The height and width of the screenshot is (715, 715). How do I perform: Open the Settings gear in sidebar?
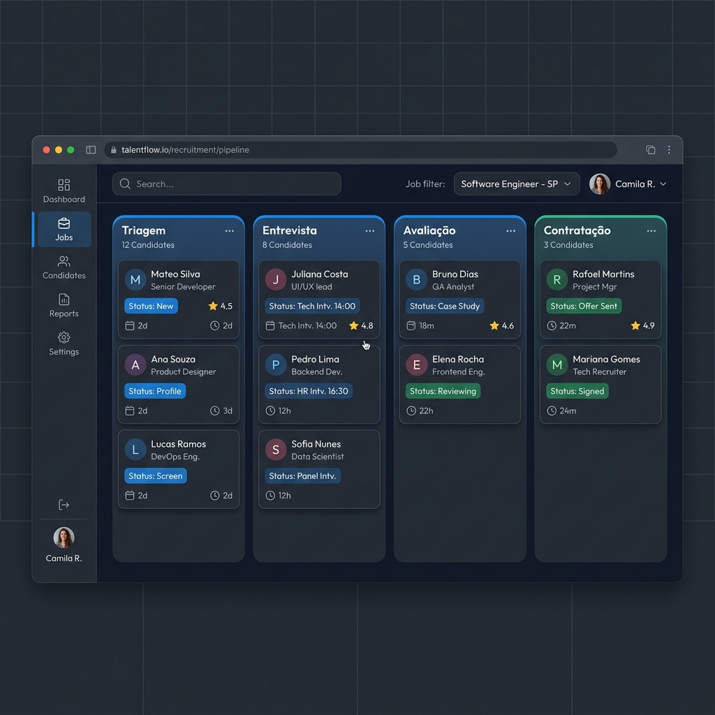pos(64,337)
